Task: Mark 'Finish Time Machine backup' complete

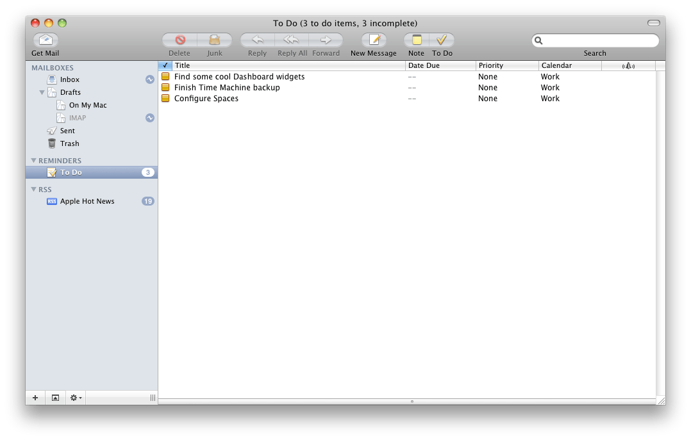Action: point(165,87)
